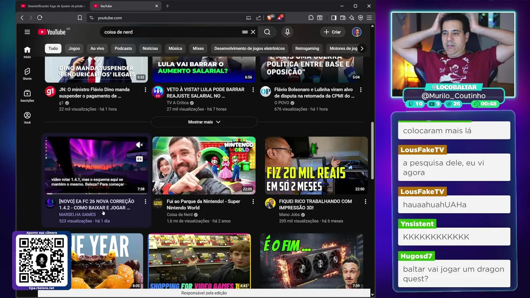This screenshot has width=530, height=298.
Task: Bookmark this page with bookmark icon
Action: click(x=79, y=18)
